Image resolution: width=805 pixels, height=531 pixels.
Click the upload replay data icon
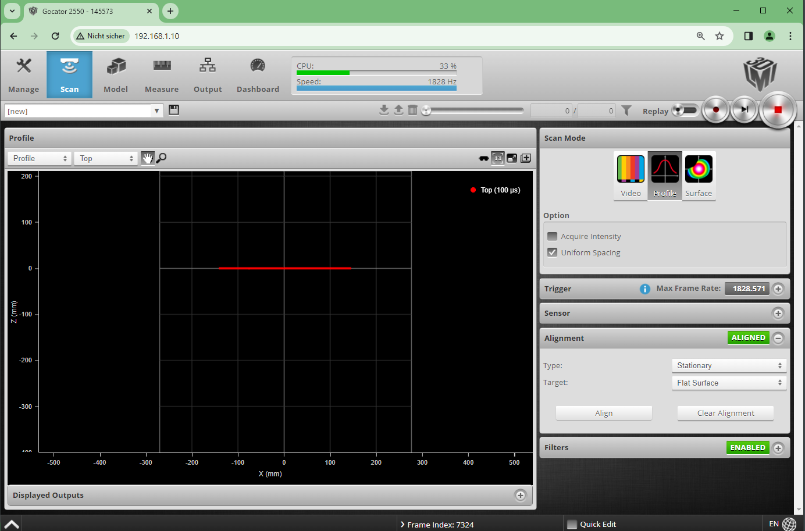(x=398, y=110)
